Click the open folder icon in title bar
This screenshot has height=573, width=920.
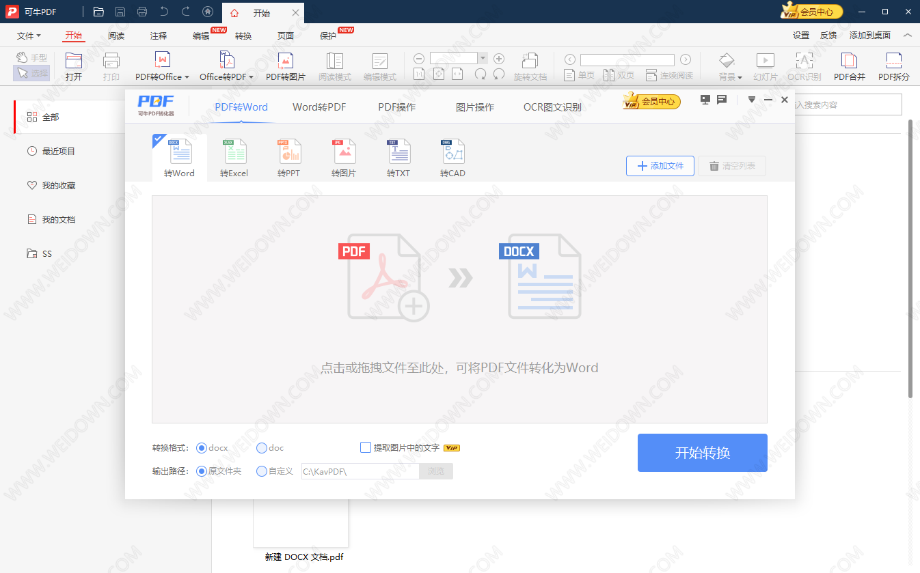click(x=98, y=12)
